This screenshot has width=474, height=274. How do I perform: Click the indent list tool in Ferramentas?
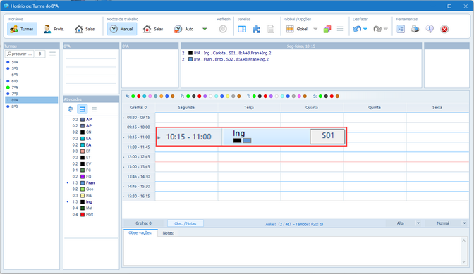click(401, 29)
